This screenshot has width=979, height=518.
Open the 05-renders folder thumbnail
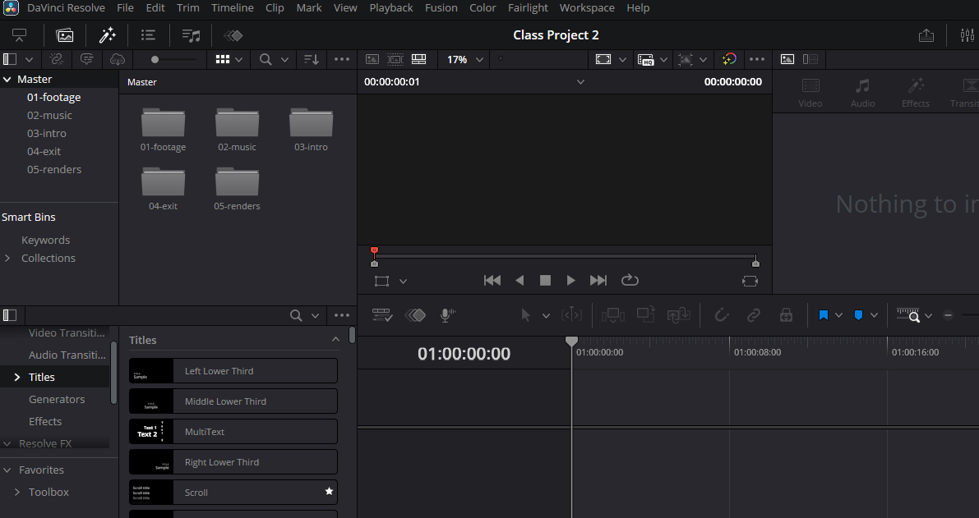click(237, 189)
